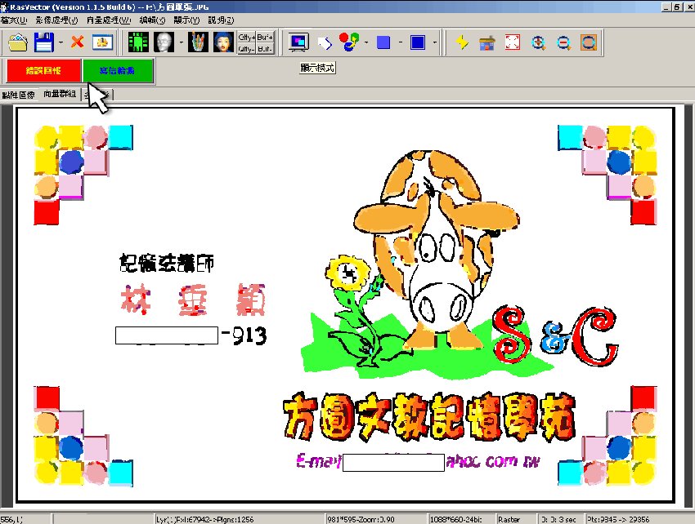Click the cow drawing in the canvas
Viewport: 695px width, 524px height.
(x=437, y=248)
